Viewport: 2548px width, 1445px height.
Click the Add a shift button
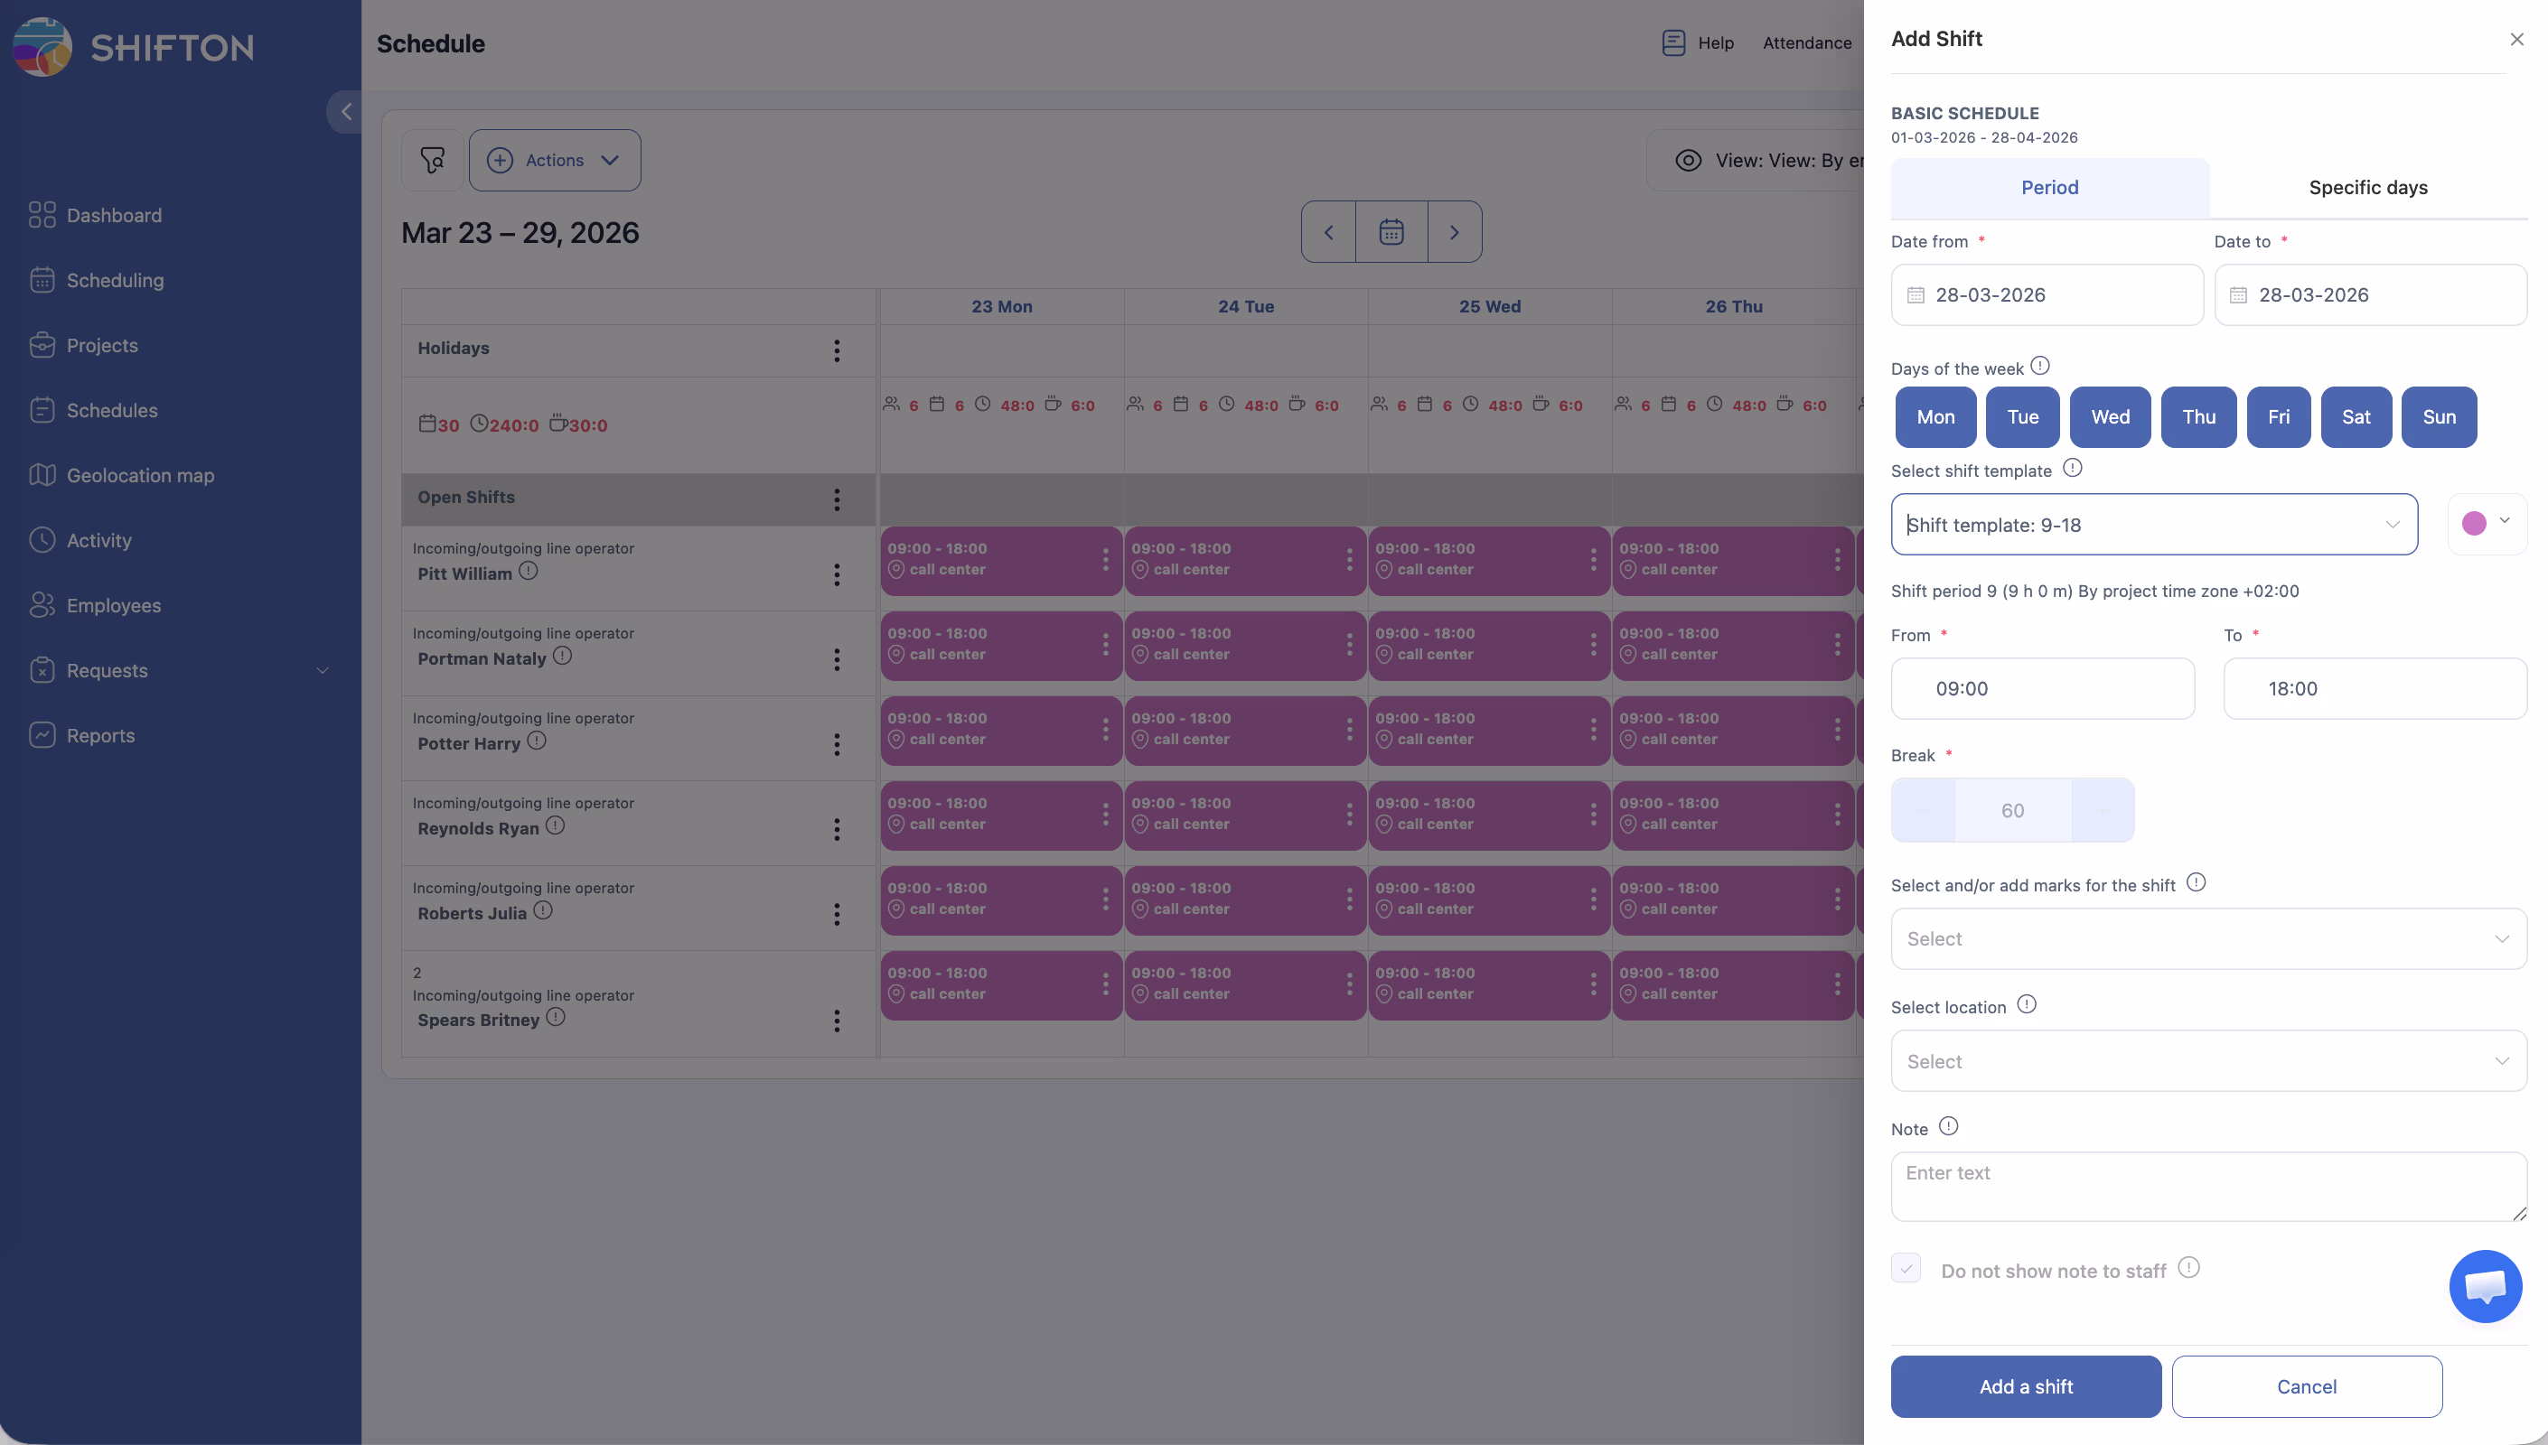(x=2025, y=1386)
